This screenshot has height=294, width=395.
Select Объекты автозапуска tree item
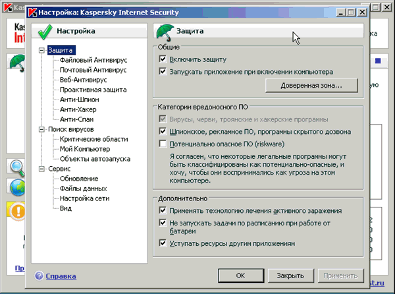tap(95, 159)
